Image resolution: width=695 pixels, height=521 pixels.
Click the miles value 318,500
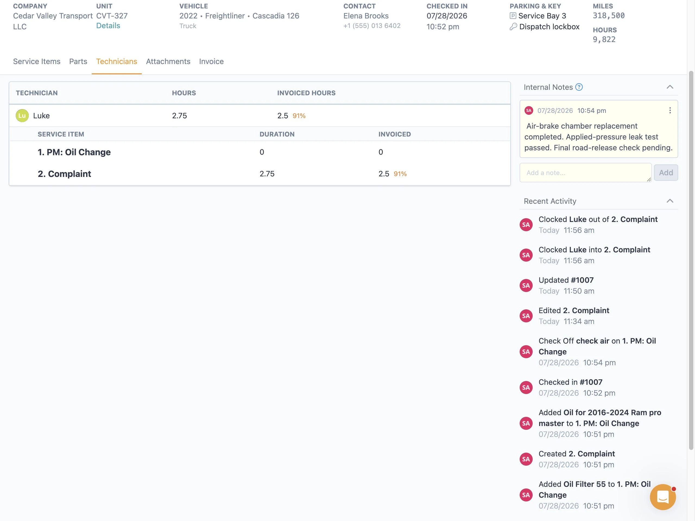[609, 16]
